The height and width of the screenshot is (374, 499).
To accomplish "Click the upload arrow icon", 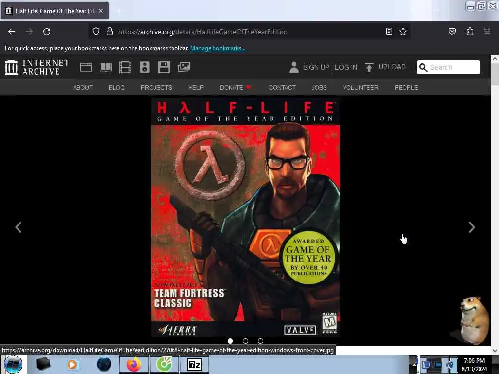I will [369, 67].
